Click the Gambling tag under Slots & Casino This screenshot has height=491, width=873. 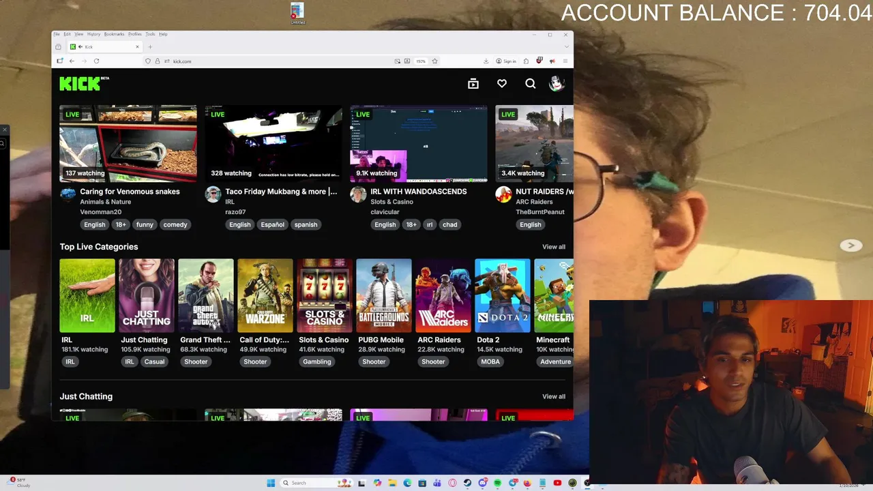pyautogui.click(x=317, y=361)
